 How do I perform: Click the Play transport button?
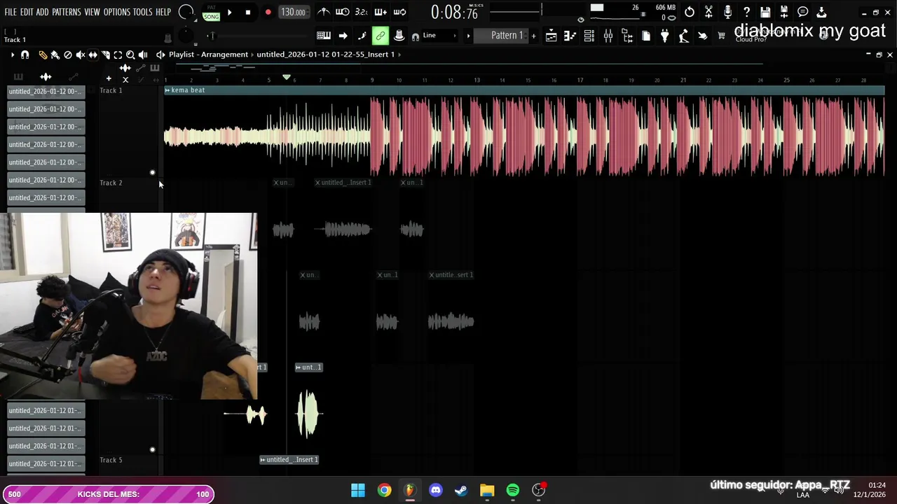pos(229,12)
